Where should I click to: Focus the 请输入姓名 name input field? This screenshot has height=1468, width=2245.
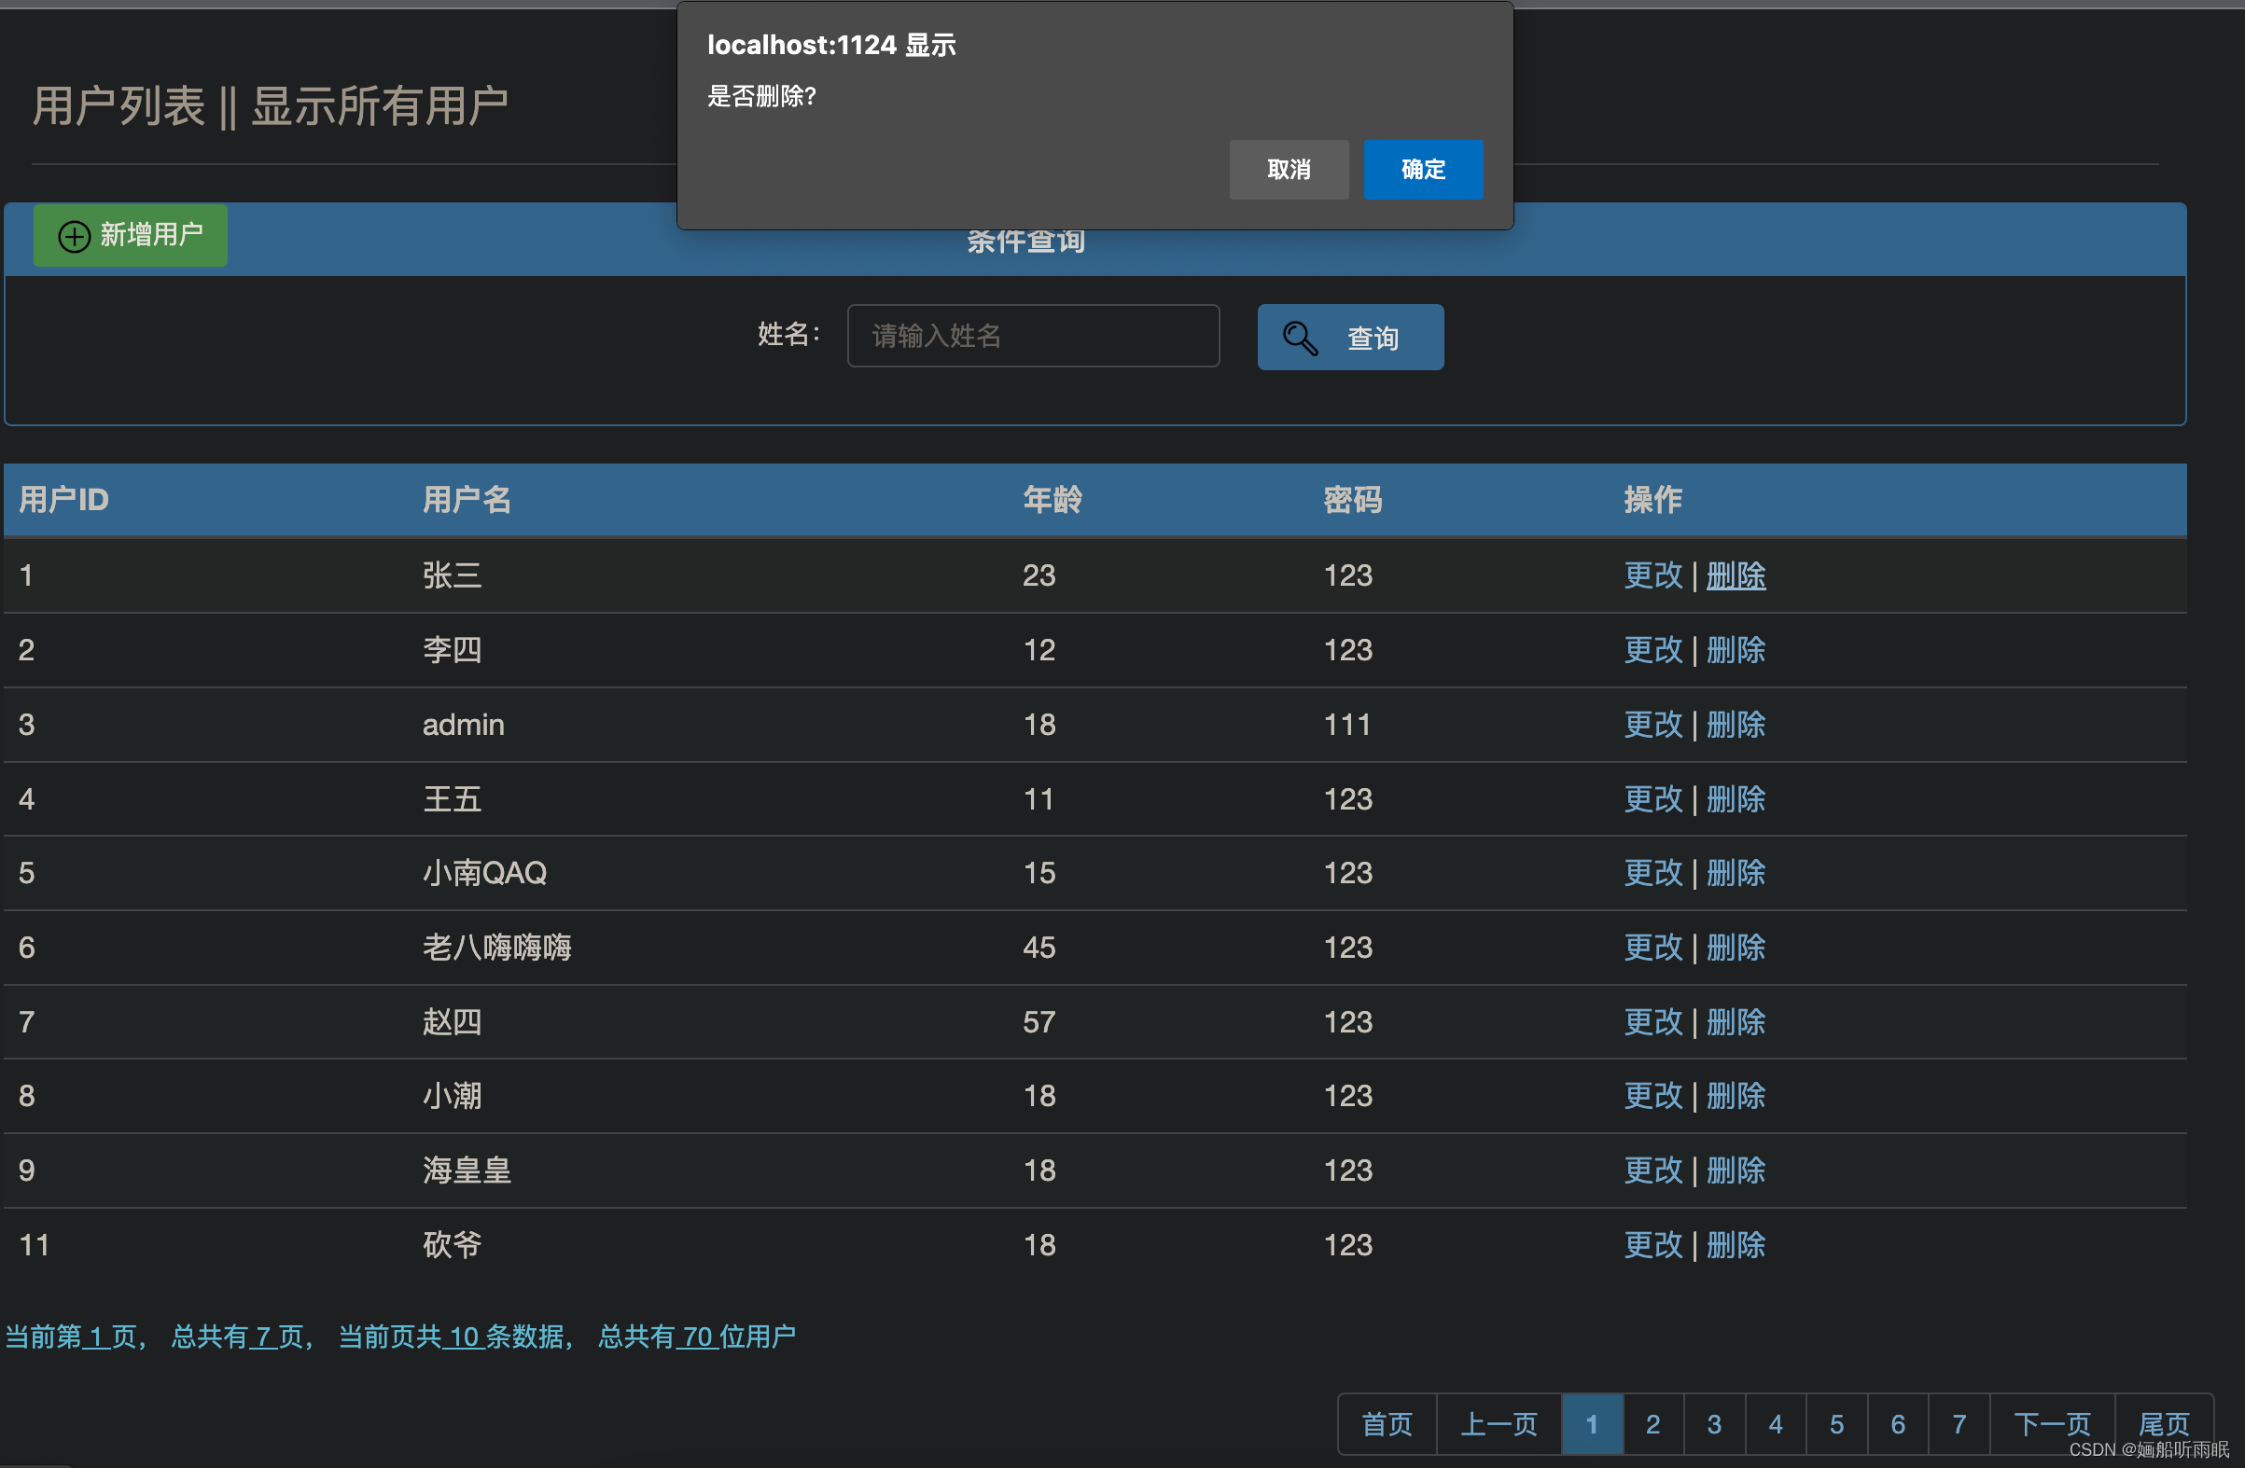pyautogui.click(x=1033, y=336)
